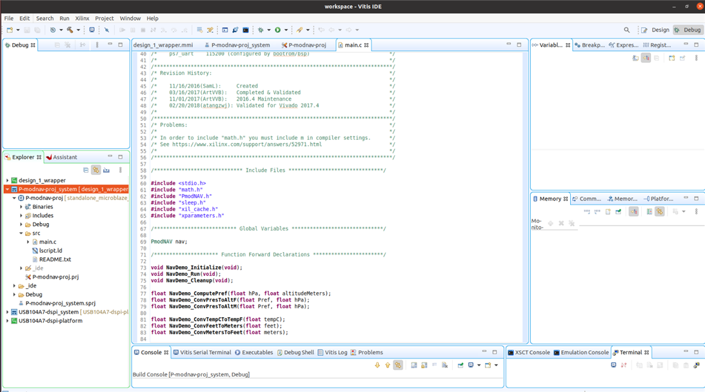Open the Debug Shell tab
This screenshot has width=705, height=392.
coord(295,353)
